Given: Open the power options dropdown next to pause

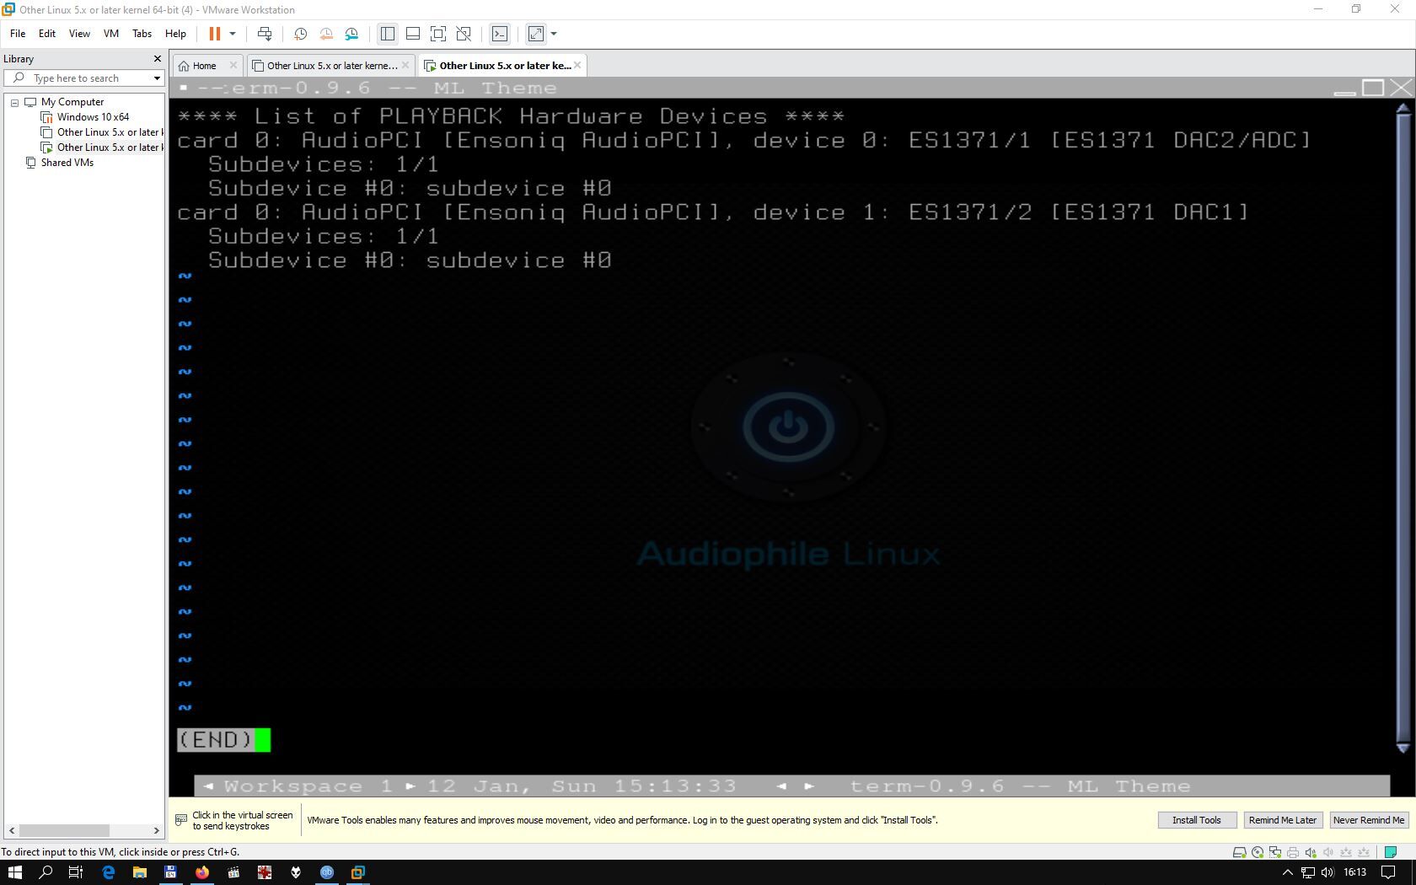Looking at the screenshot, I should (233, 34).
